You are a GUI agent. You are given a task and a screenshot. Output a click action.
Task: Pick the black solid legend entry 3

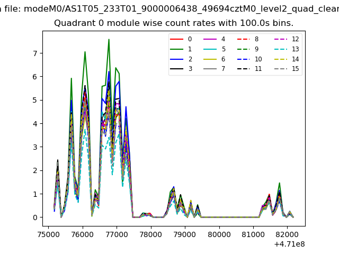pos(177,69)
